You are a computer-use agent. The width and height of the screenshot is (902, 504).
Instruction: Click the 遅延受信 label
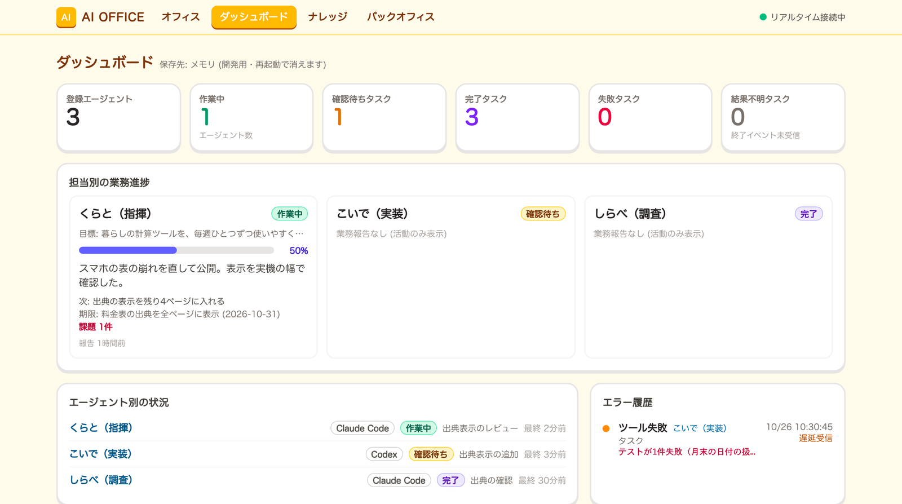click(816, 438)
